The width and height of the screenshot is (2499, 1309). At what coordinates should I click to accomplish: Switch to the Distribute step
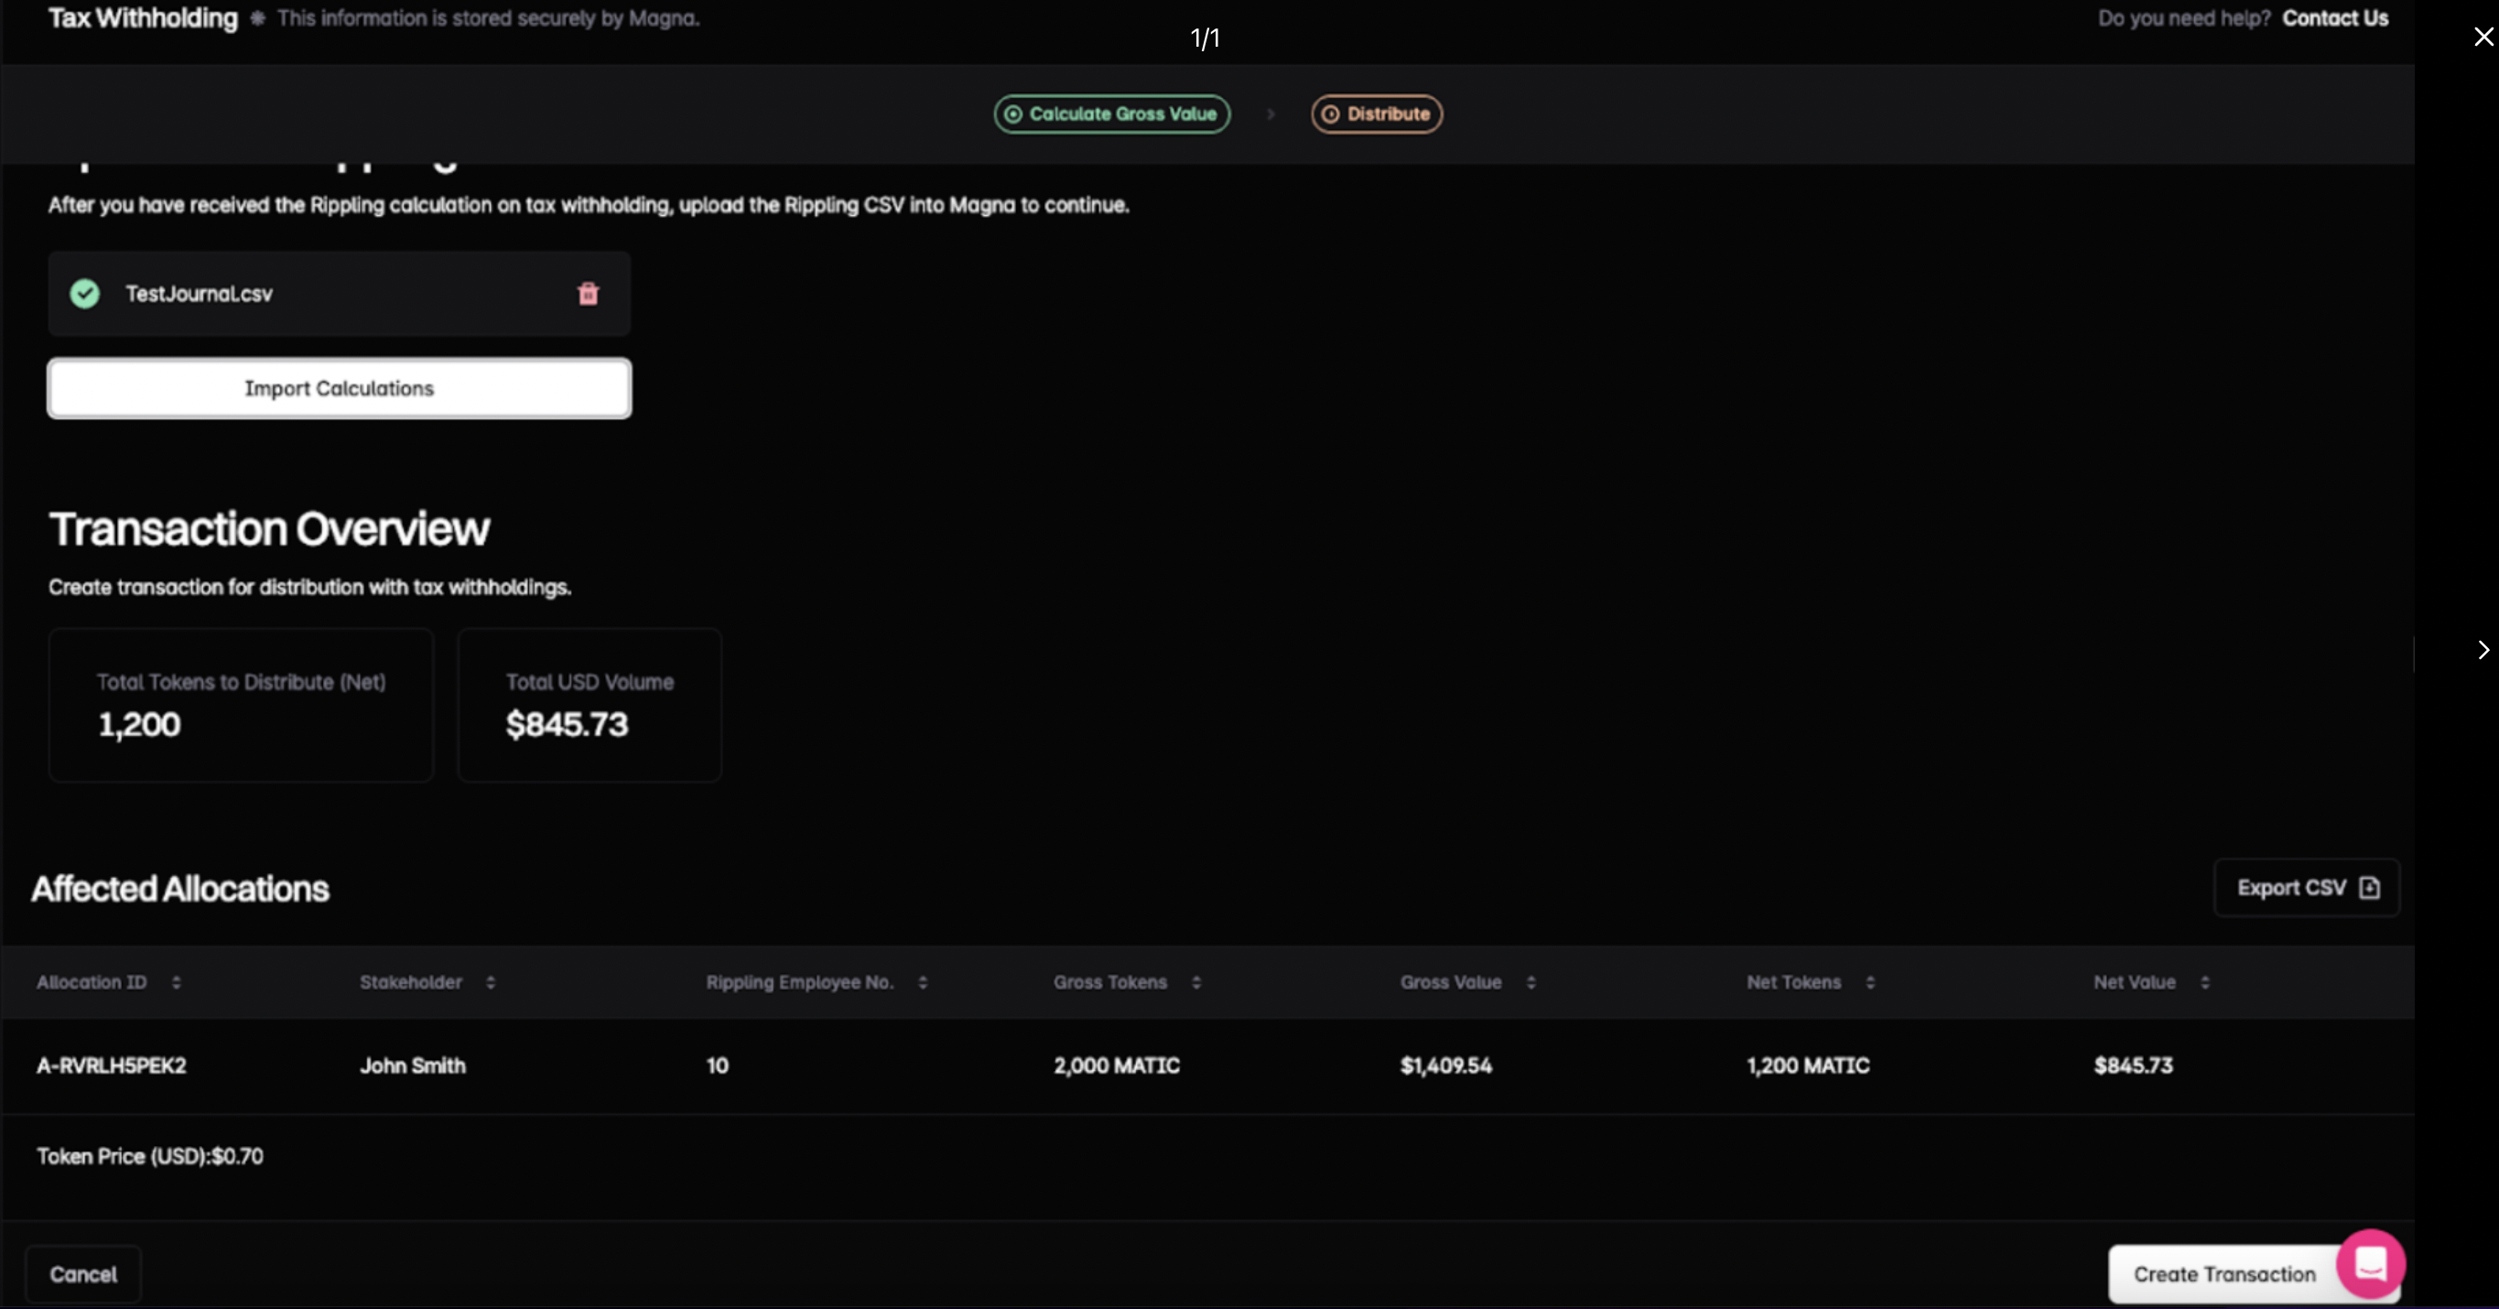[1376, 114]
